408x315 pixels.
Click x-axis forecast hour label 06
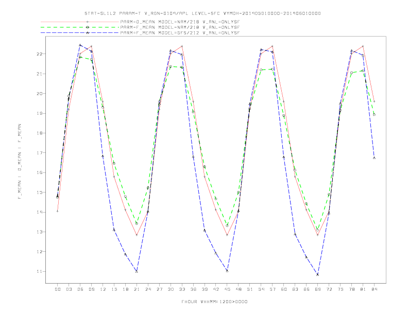click(80, 289)
